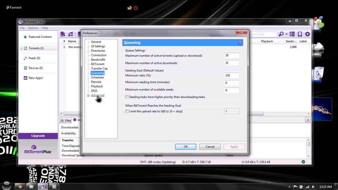Switch to the Files tab

pos(66,120)
